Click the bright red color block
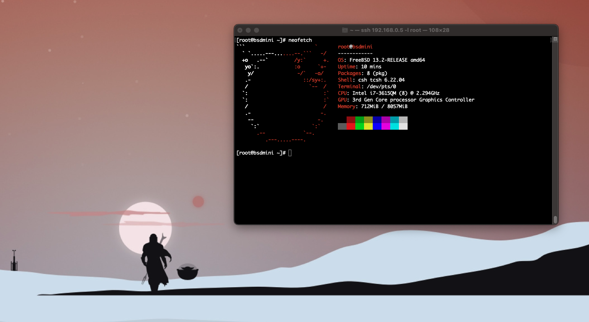The width and height of the screenshot is (589, 322). coord(351,126)
